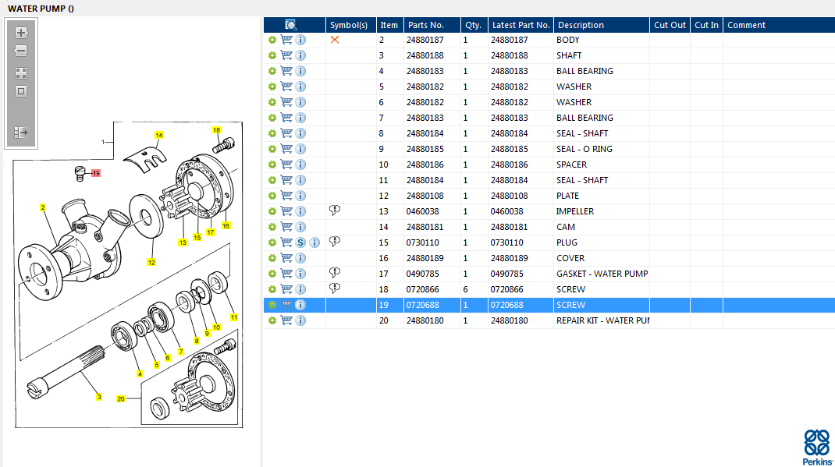Sort table by Parts No. column header
Image resolution: width=835 pixels, height=467 pixels.
[x=426, y=25]
